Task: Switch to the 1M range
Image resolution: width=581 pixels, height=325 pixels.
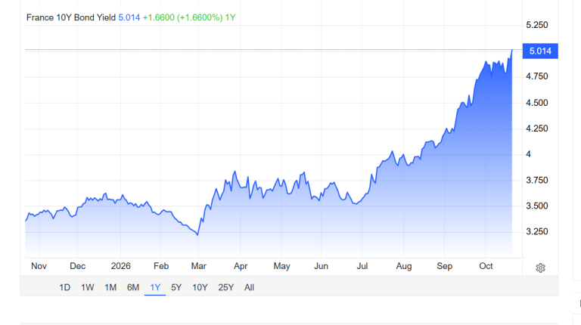Action: [110, 287]
